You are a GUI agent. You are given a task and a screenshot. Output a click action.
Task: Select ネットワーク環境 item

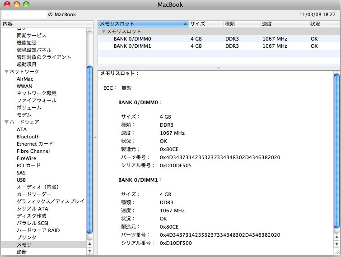37,93
